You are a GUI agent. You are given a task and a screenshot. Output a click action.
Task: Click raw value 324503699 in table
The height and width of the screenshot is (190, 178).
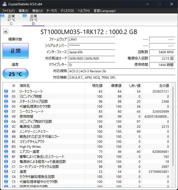point(161,111)
